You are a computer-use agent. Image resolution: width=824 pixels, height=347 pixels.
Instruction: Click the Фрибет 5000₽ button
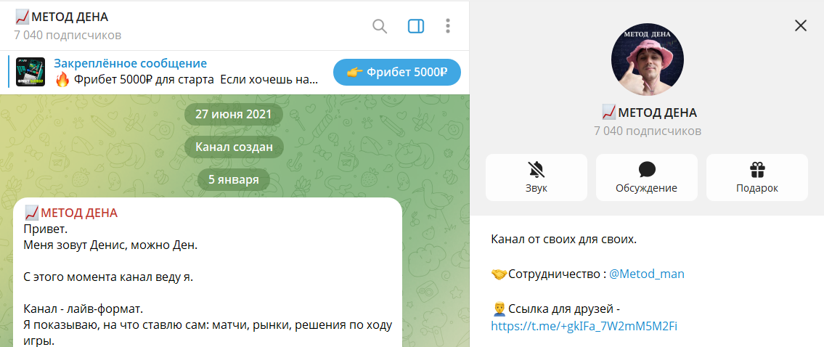(397, 72)
